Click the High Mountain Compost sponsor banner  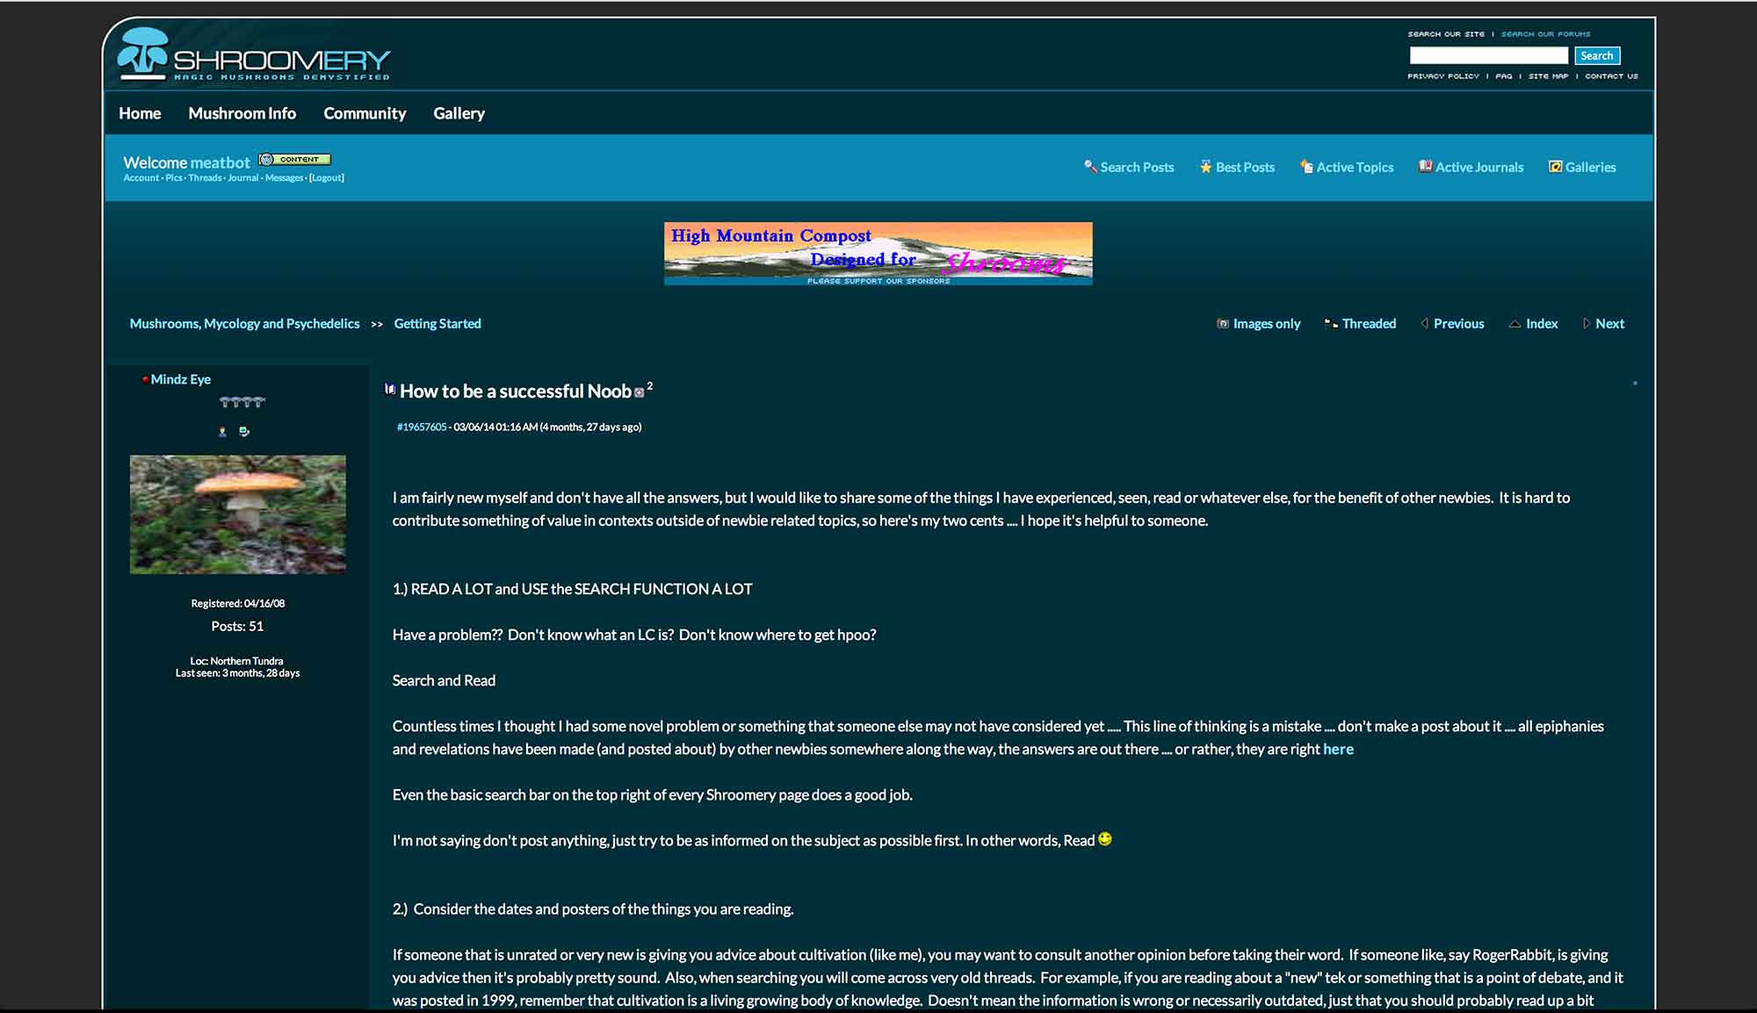878,253
